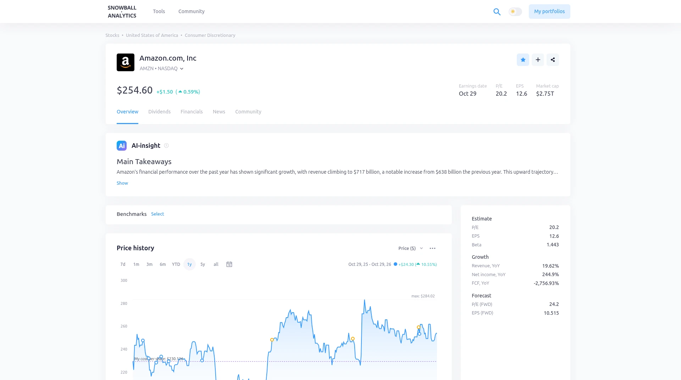
Task: Click the max: $284.02 chart label
Action: (x=423, y=296)
